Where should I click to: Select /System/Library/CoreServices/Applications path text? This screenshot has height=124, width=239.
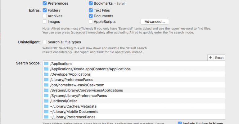point(87,90)
